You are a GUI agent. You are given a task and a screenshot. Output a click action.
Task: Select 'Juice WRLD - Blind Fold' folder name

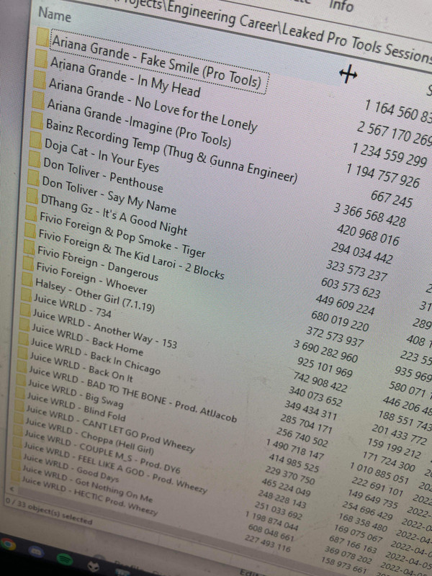pos(76,407)
